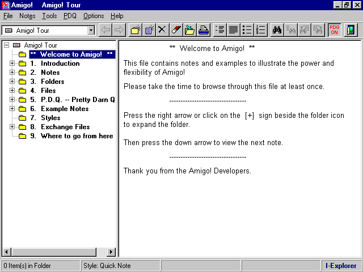
Task: Open the Amigo! Tour file dropdown
Action: [x=91, y=30]
